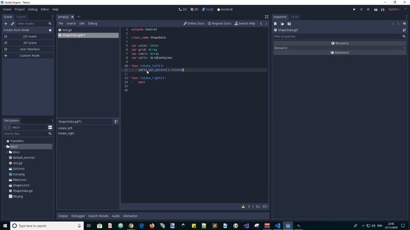Open the Inspector object history icon
This screenshot has height=230, width=410.
point(404,24)
